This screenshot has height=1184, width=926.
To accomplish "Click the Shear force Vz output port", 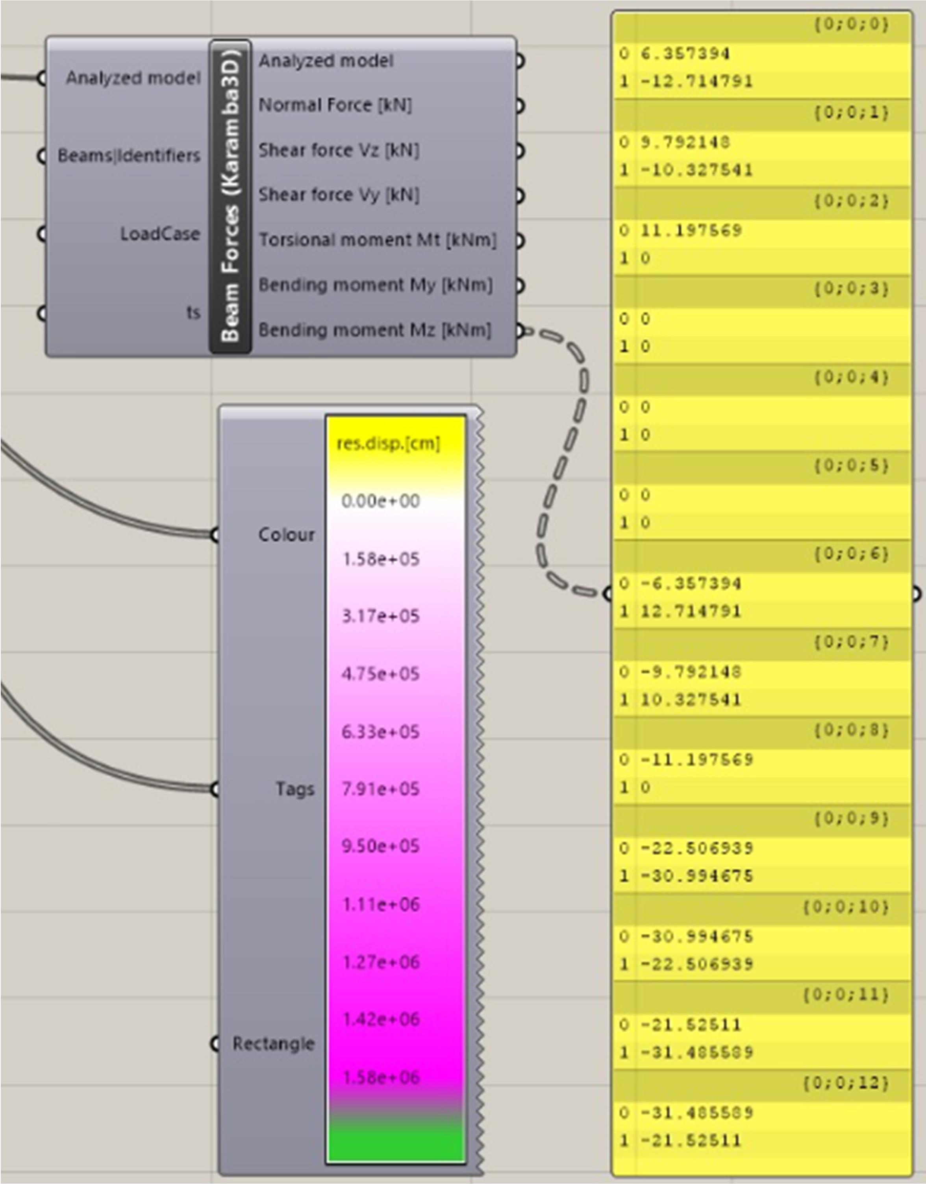I will (519, 150).
